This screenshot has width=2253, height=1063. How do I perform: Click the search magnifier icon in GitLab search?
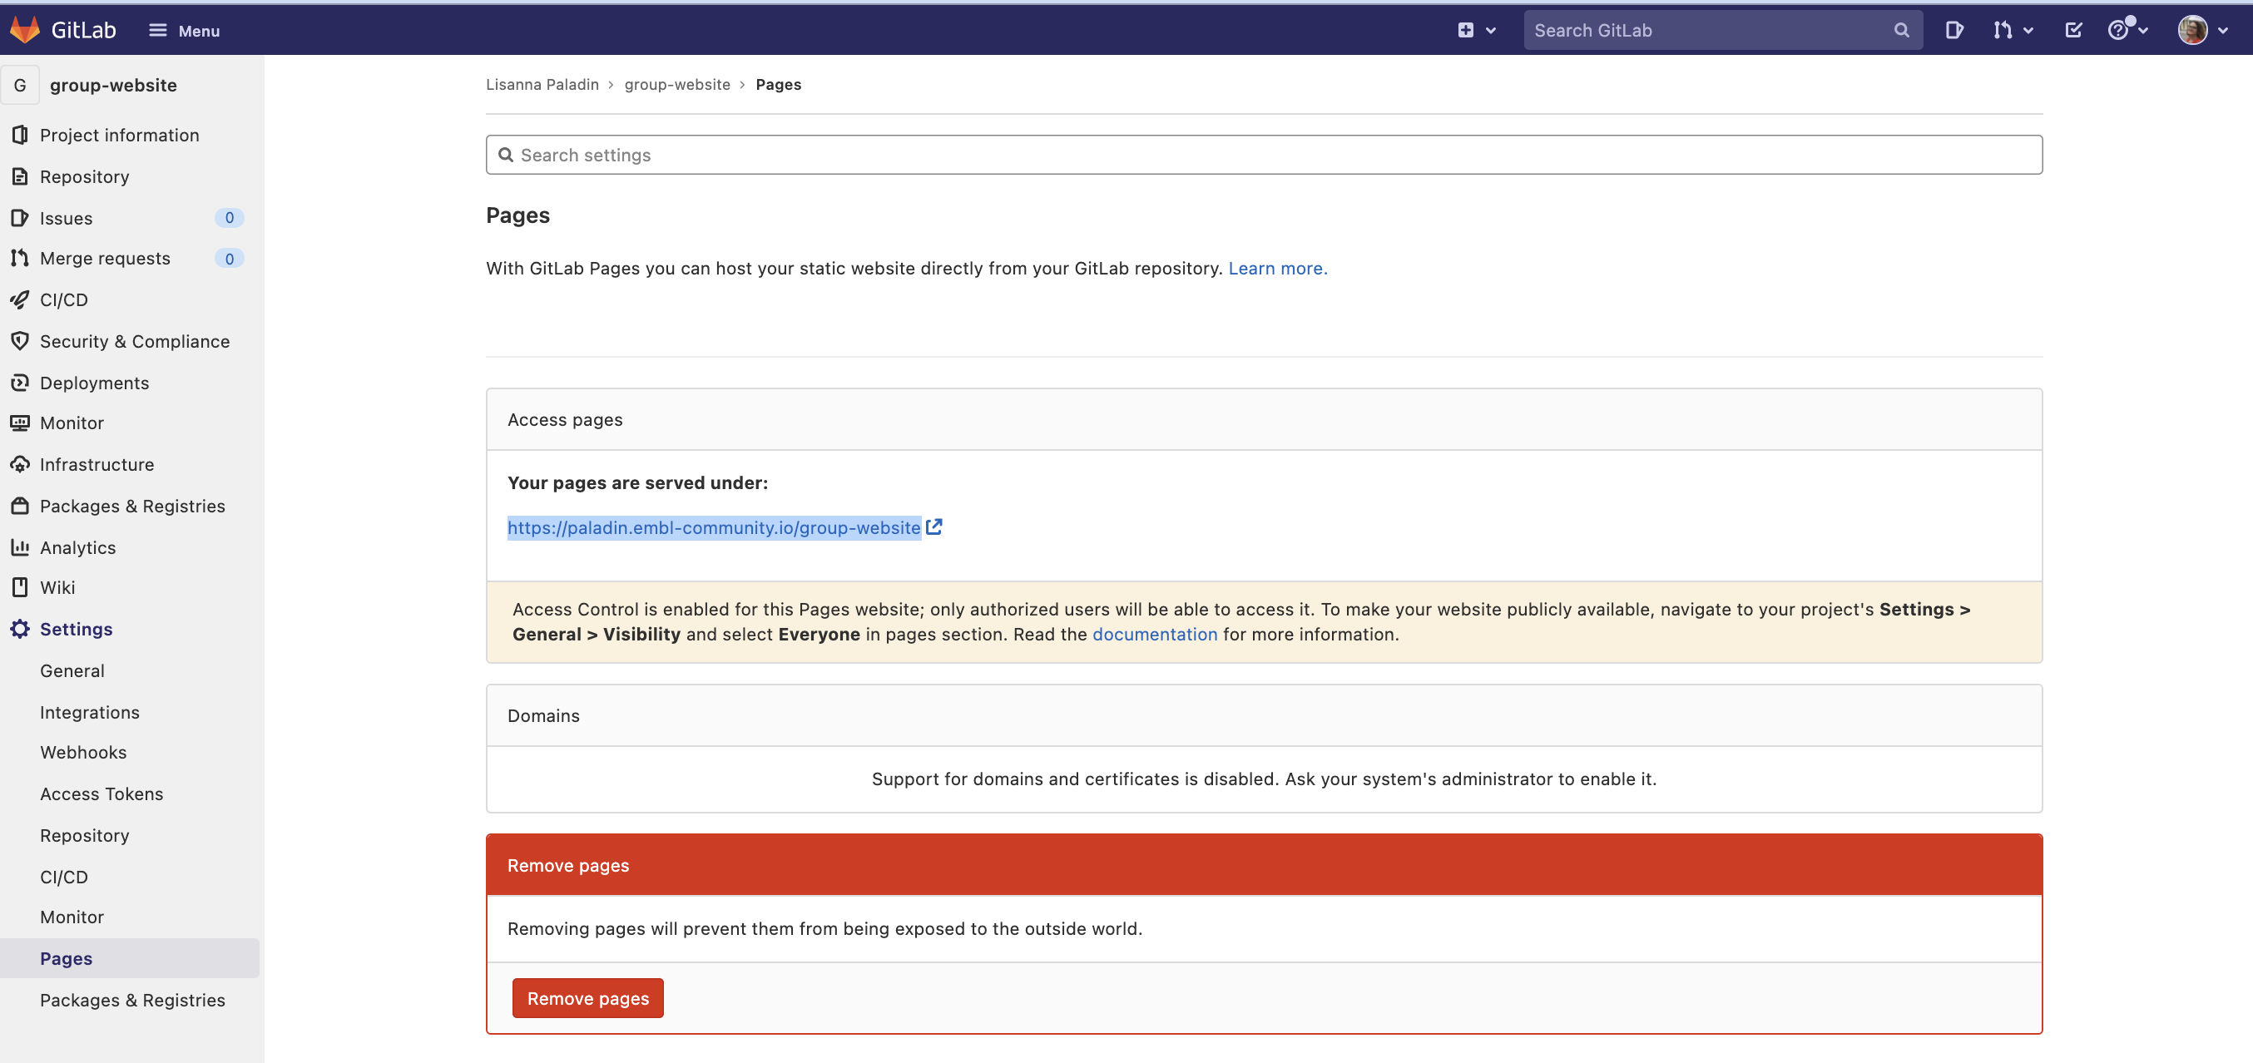point(1901,30)
